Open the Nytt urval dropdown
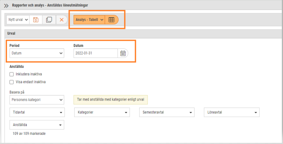Viewport: 283px width, 144px height. coord(18,19)
